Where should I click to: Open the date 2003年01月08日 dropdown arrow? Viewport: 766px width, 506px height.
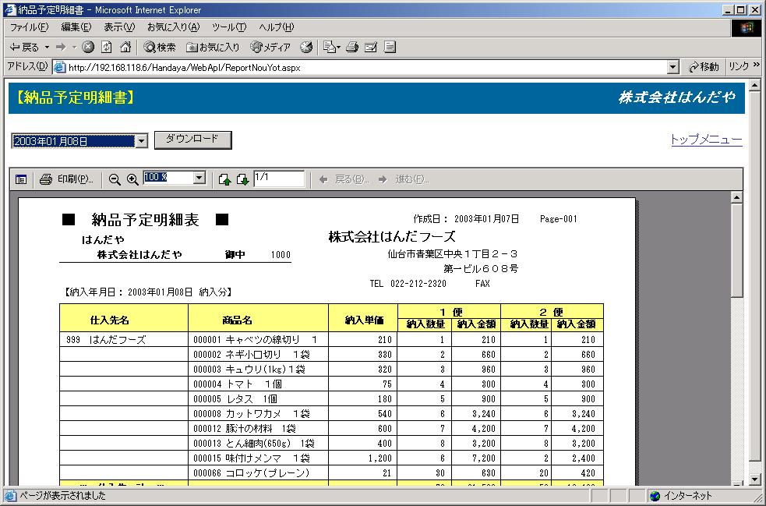pos(141,141)
